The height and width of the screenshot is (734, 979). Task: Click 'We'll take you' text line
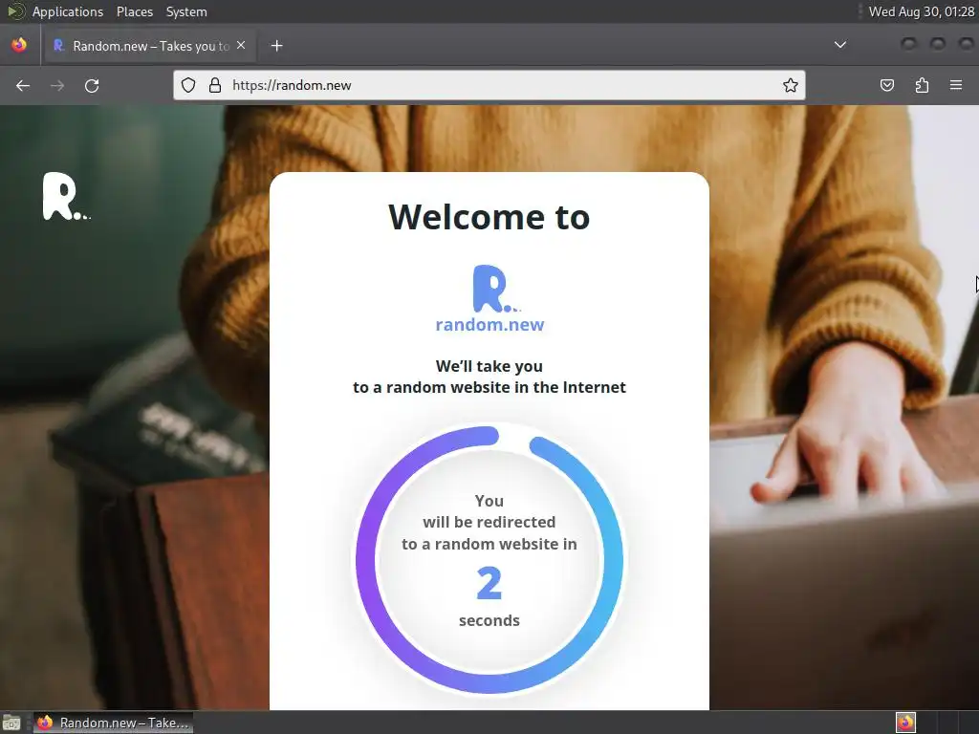pyautogui.click(x=489, y=366)
